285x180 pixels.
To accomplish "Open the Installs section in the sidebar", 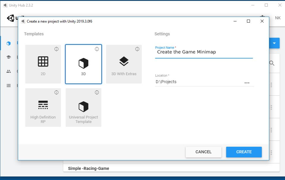I will click(8, 86).
